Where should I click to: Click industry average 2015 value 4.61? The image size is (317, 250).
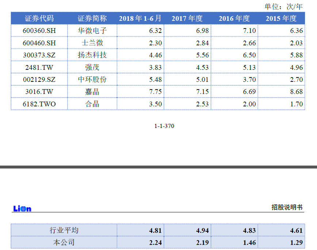point(297,230)
